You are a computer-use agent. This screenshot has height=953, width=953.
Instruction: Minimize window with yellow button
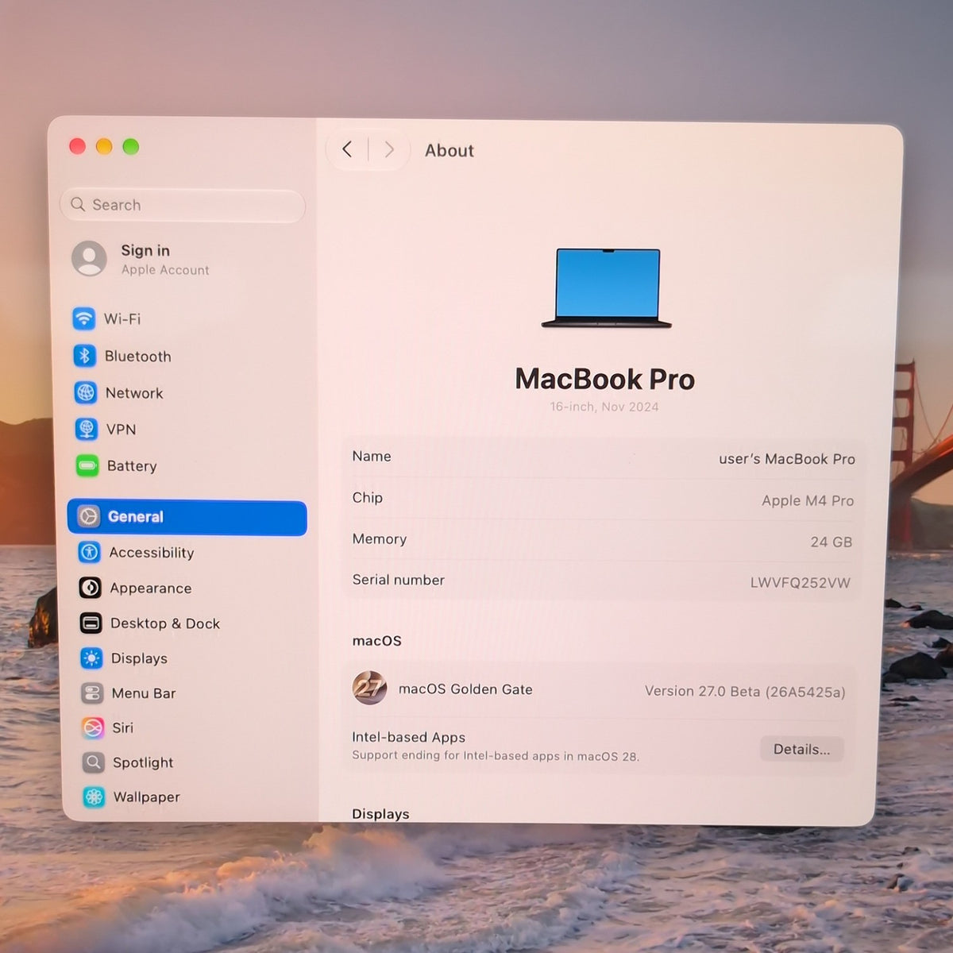[x=104, y=146]
